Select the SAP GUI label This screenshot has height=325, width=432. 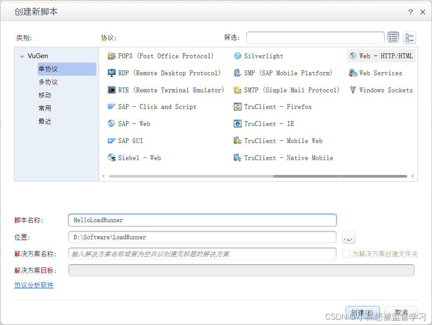pos(131,141)
